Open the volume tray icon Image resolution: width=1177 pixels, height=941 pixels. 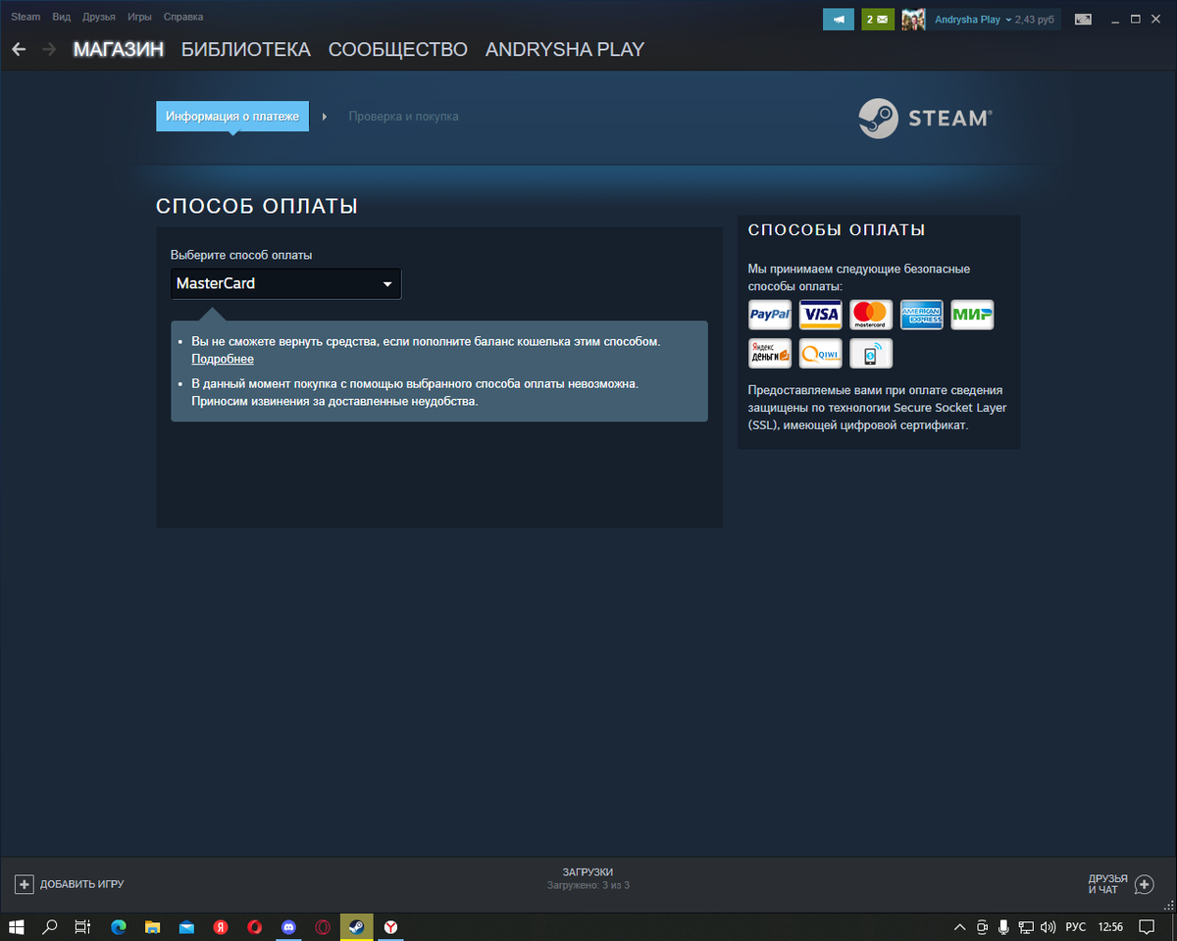point(1048,926)
